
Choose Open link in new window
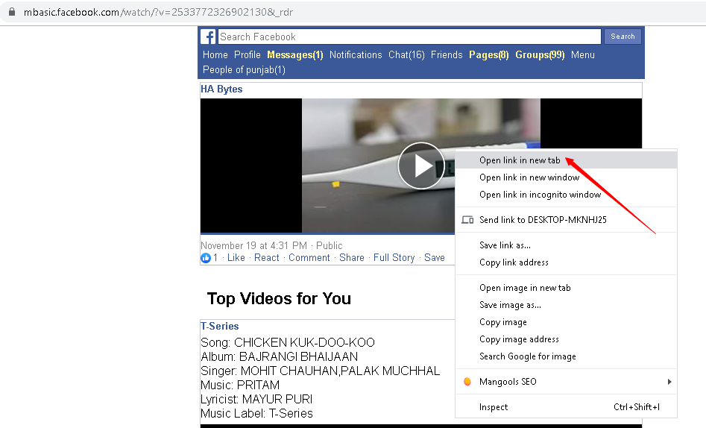tap(566, 177)
